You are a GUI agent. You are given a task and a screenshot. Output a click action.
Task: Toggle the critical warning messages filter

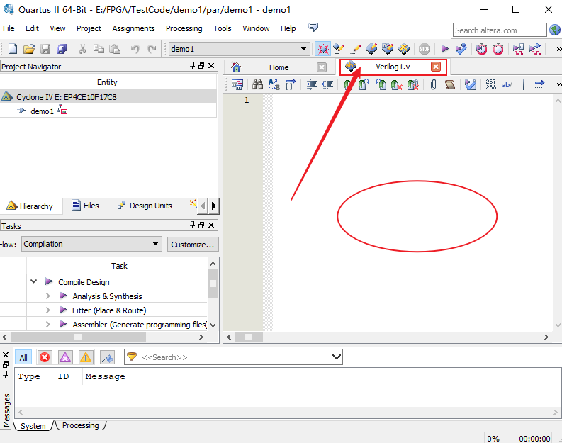coord(65,358)
